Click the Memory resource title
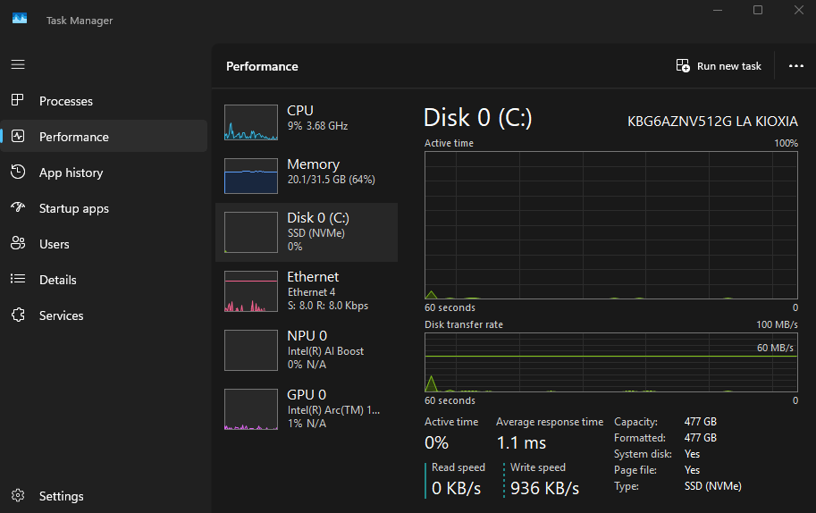Image resolution: width=816 pixels, height=513 pixels. tap(314, 164)
